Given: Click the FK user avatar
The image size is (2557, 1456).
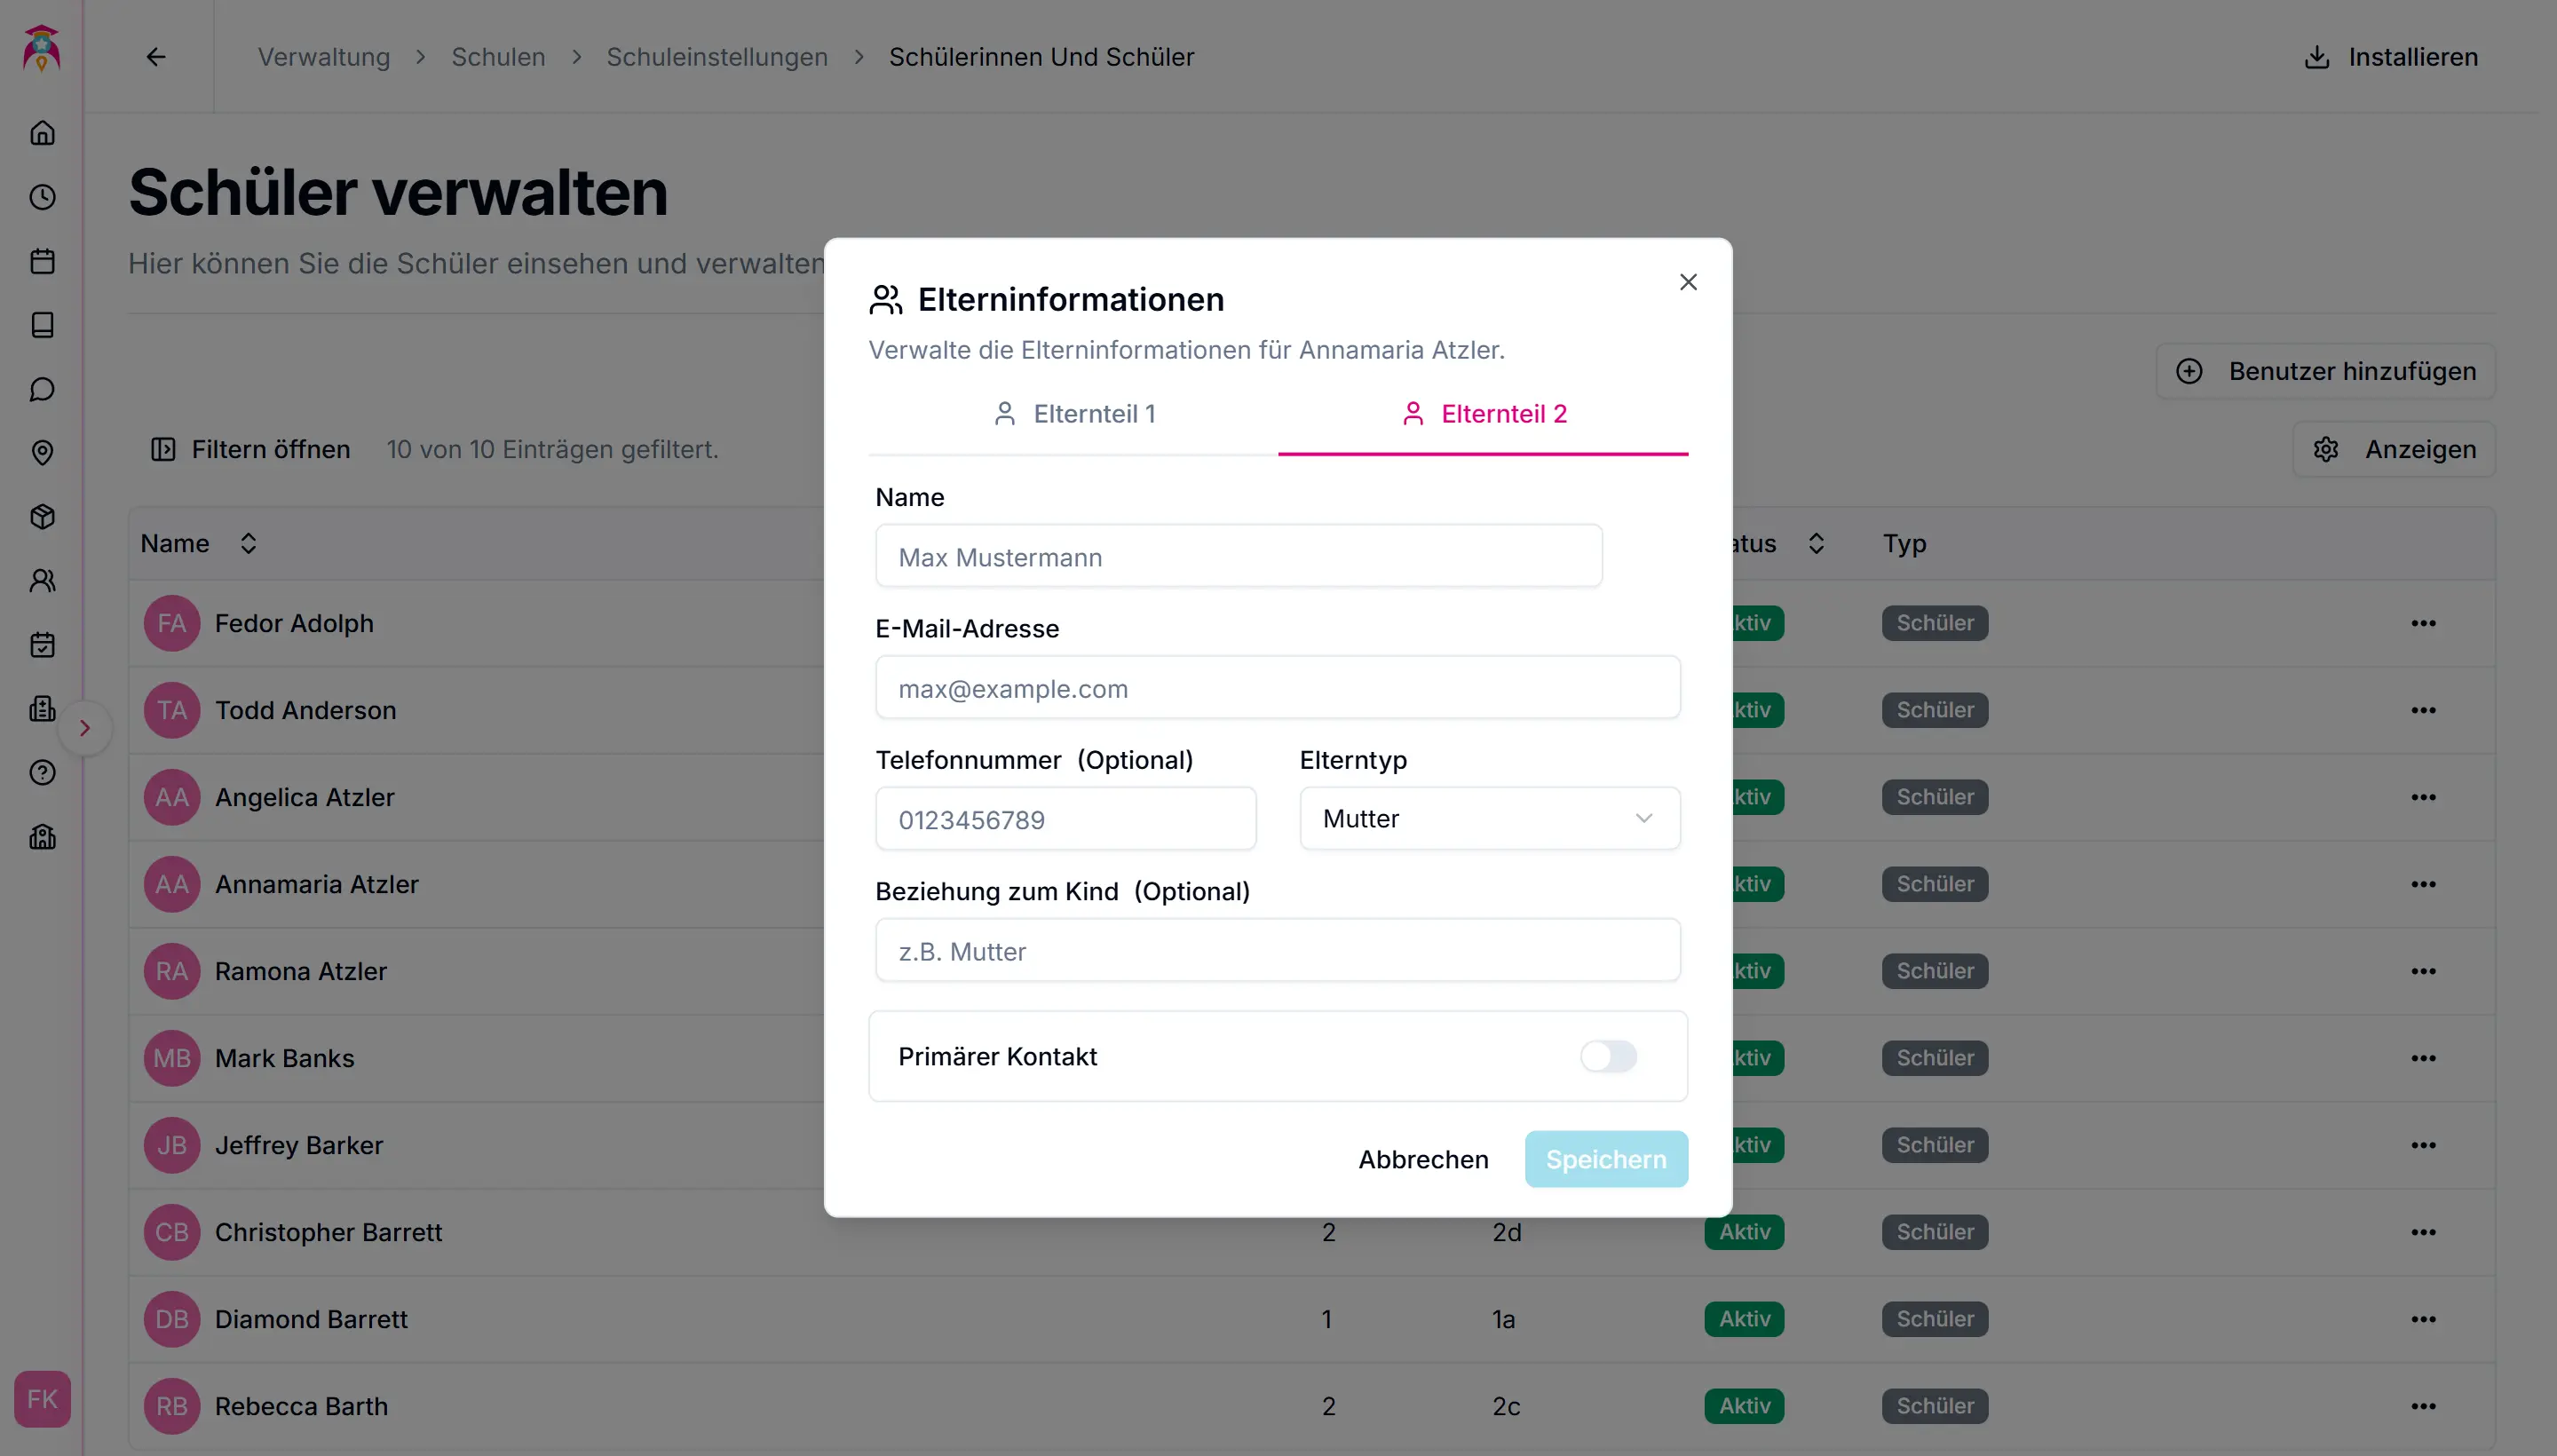Looking at the screenshot, I should click(x=42, y=1398).
